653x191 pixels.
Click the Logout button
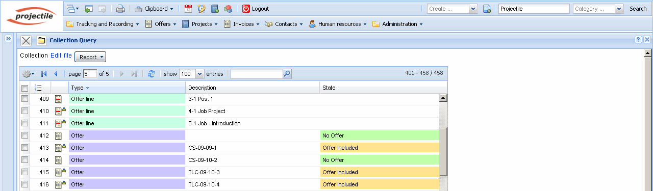[x=256, y=9]
